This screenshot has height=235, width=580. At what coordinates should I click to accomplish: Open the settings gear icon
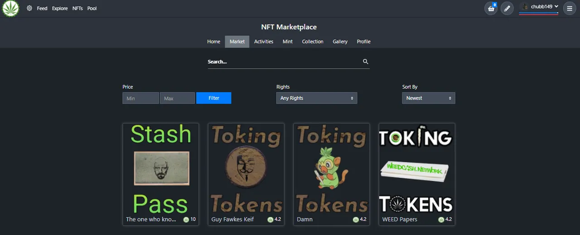pos(29,8)
